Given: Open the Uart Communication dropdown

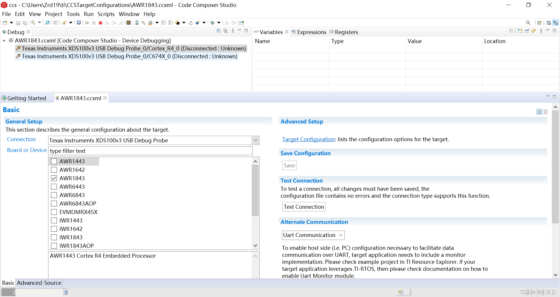Looking at the screenshot, I should pyautogui.click(x=313, y=235).
